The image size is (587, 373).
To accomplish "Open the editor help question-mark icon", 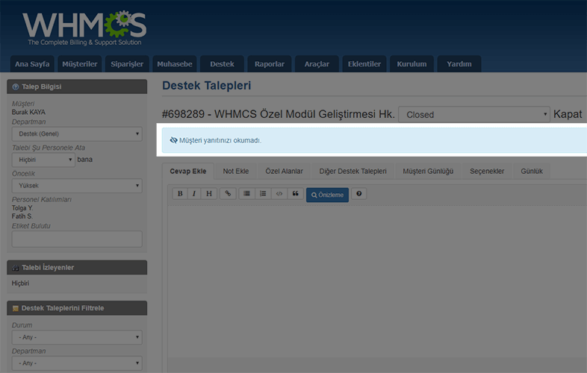I will point(358,193).
